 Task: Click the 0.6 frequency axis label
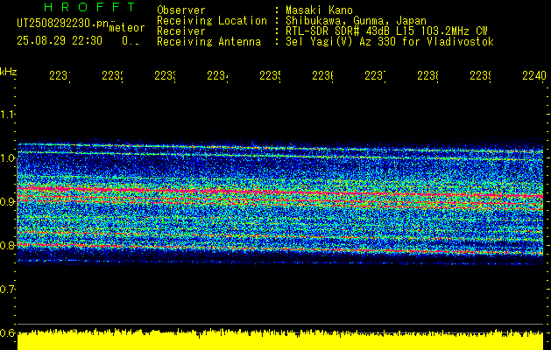(8, 332)
